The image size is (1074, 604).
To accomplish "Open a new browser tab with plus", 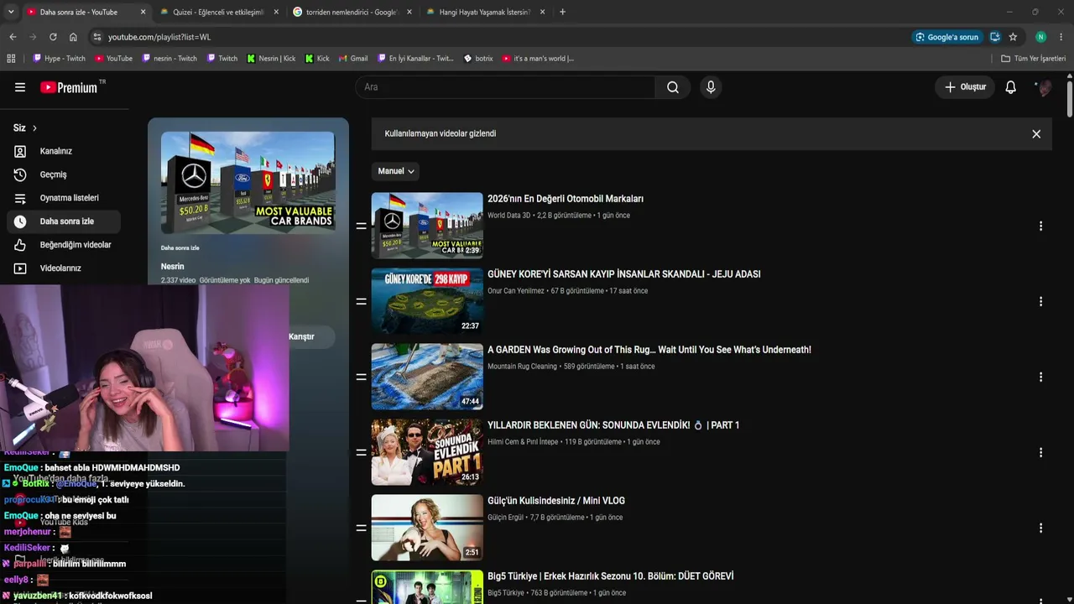I will click(x=562, y=12).
